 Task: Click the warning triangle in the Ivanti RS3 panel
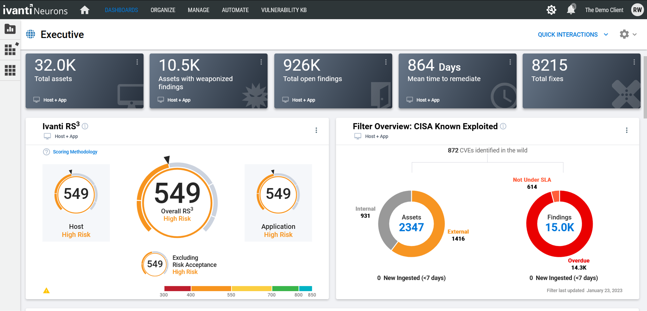(x=47, y=290)
